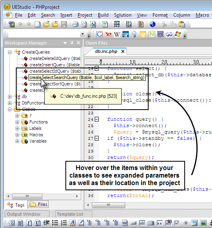
Task: Apply italic with HTML toolbar I icon
Action: pos(29,223)
